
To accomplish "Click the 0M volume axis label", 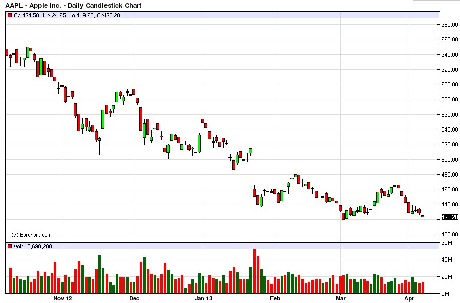I will click(x=445, y=294).
